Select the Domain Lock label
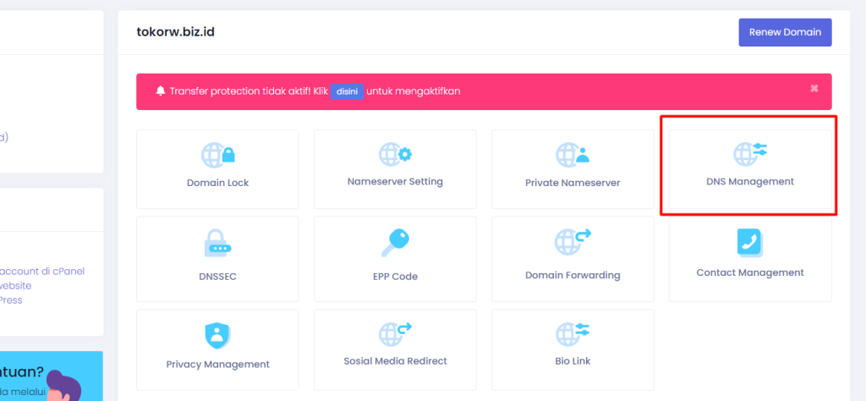This screenshot has width=866, height=401. [x=217, y=183]
